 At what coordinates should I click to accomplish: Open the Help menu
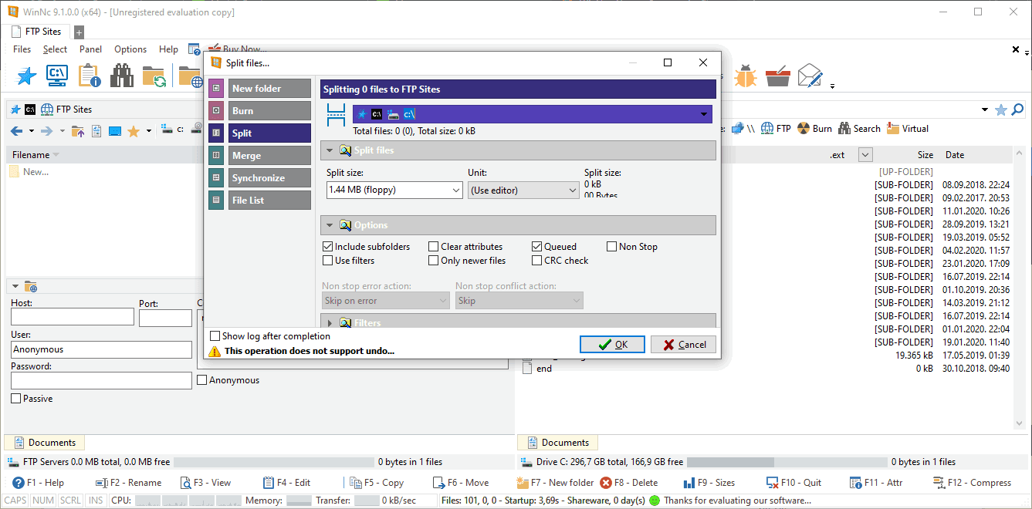(168, 49)
